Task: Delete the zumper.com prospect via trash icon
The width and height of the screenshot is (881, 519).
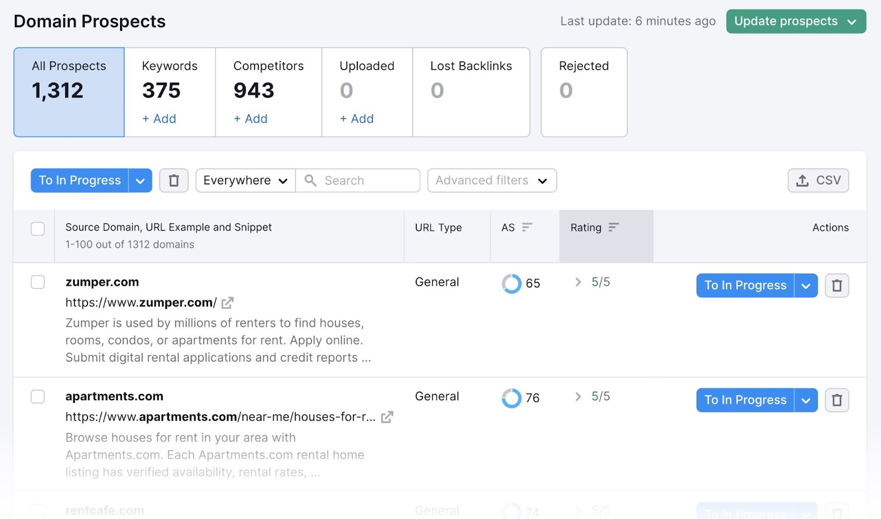Action: click(836, 286)
